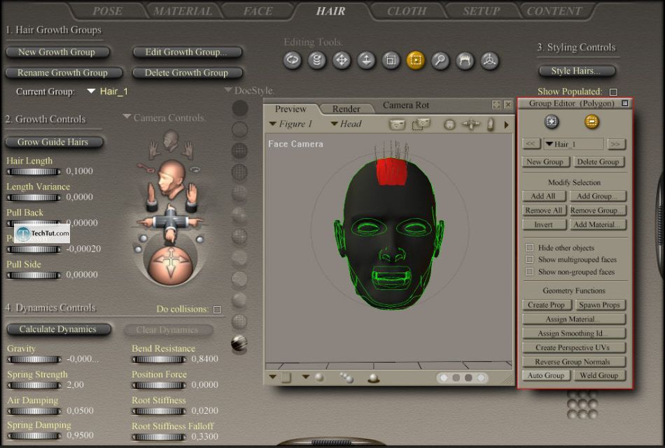The width and height of the screenshot is (665, 448).
Task: Switch to the Render tab
Action: (x=346, y=109)
